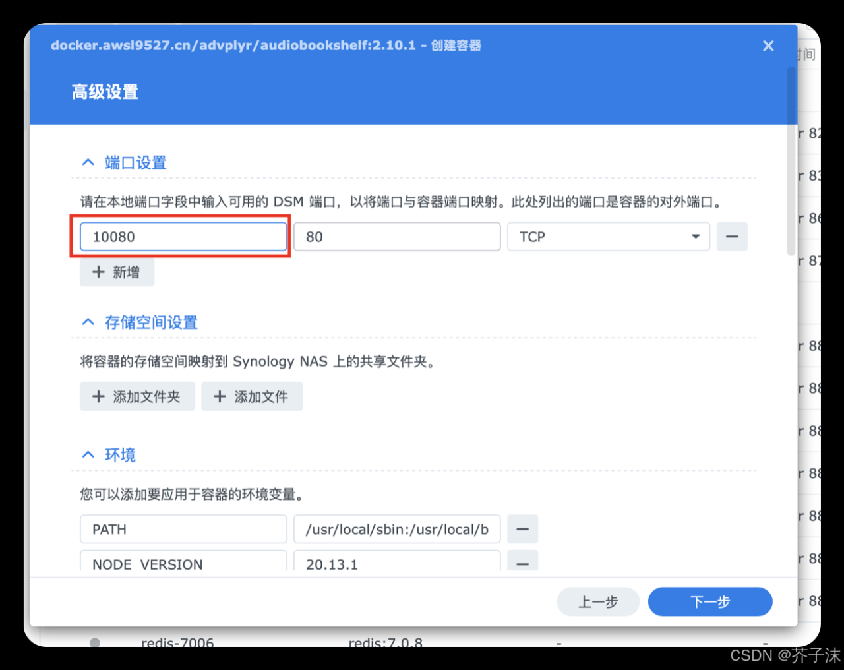Screen dimensions: 844x670
Task: Remove the NODE_VERSION environment variable
Action: point(522,564)
